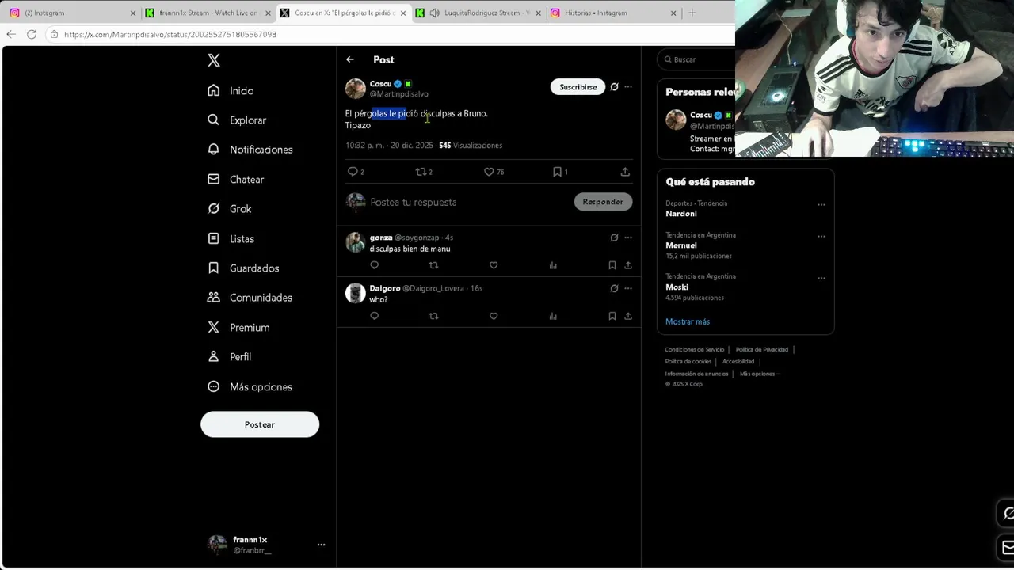Image resolution: width=1014 pixels, height=570 pixels.
Task: Open a new browser tab
Action: (x=692, y=13)
